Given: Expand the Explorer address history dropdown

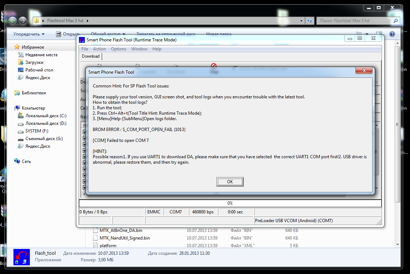Looking at the screenshot, I should click(302, 21).
